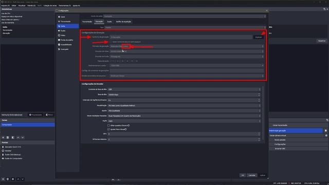Show help for Olhar quadros futuros
The image size is (329, 185).
129,125
